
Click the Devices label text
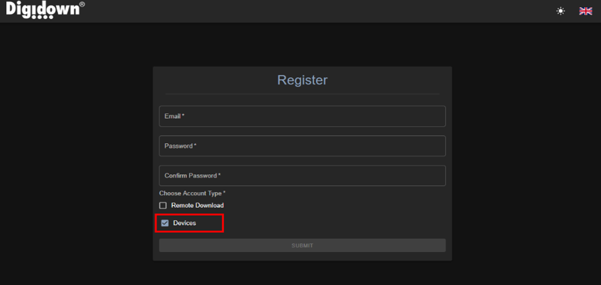coord(185,223)
